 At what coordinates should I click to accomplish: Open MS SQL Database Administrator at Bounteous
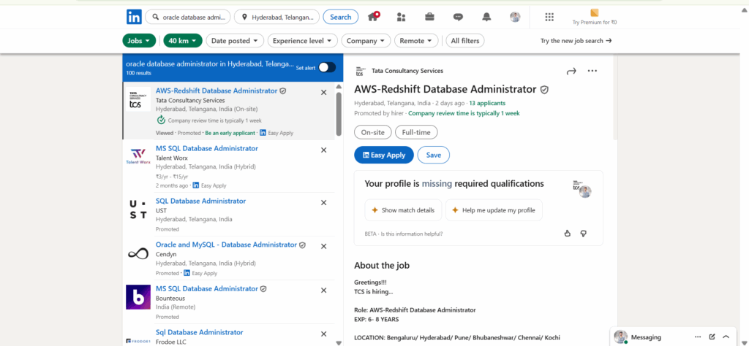coord(207,289)
